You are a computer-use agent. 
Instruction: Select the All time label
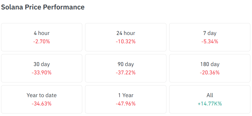click(210, 95)
